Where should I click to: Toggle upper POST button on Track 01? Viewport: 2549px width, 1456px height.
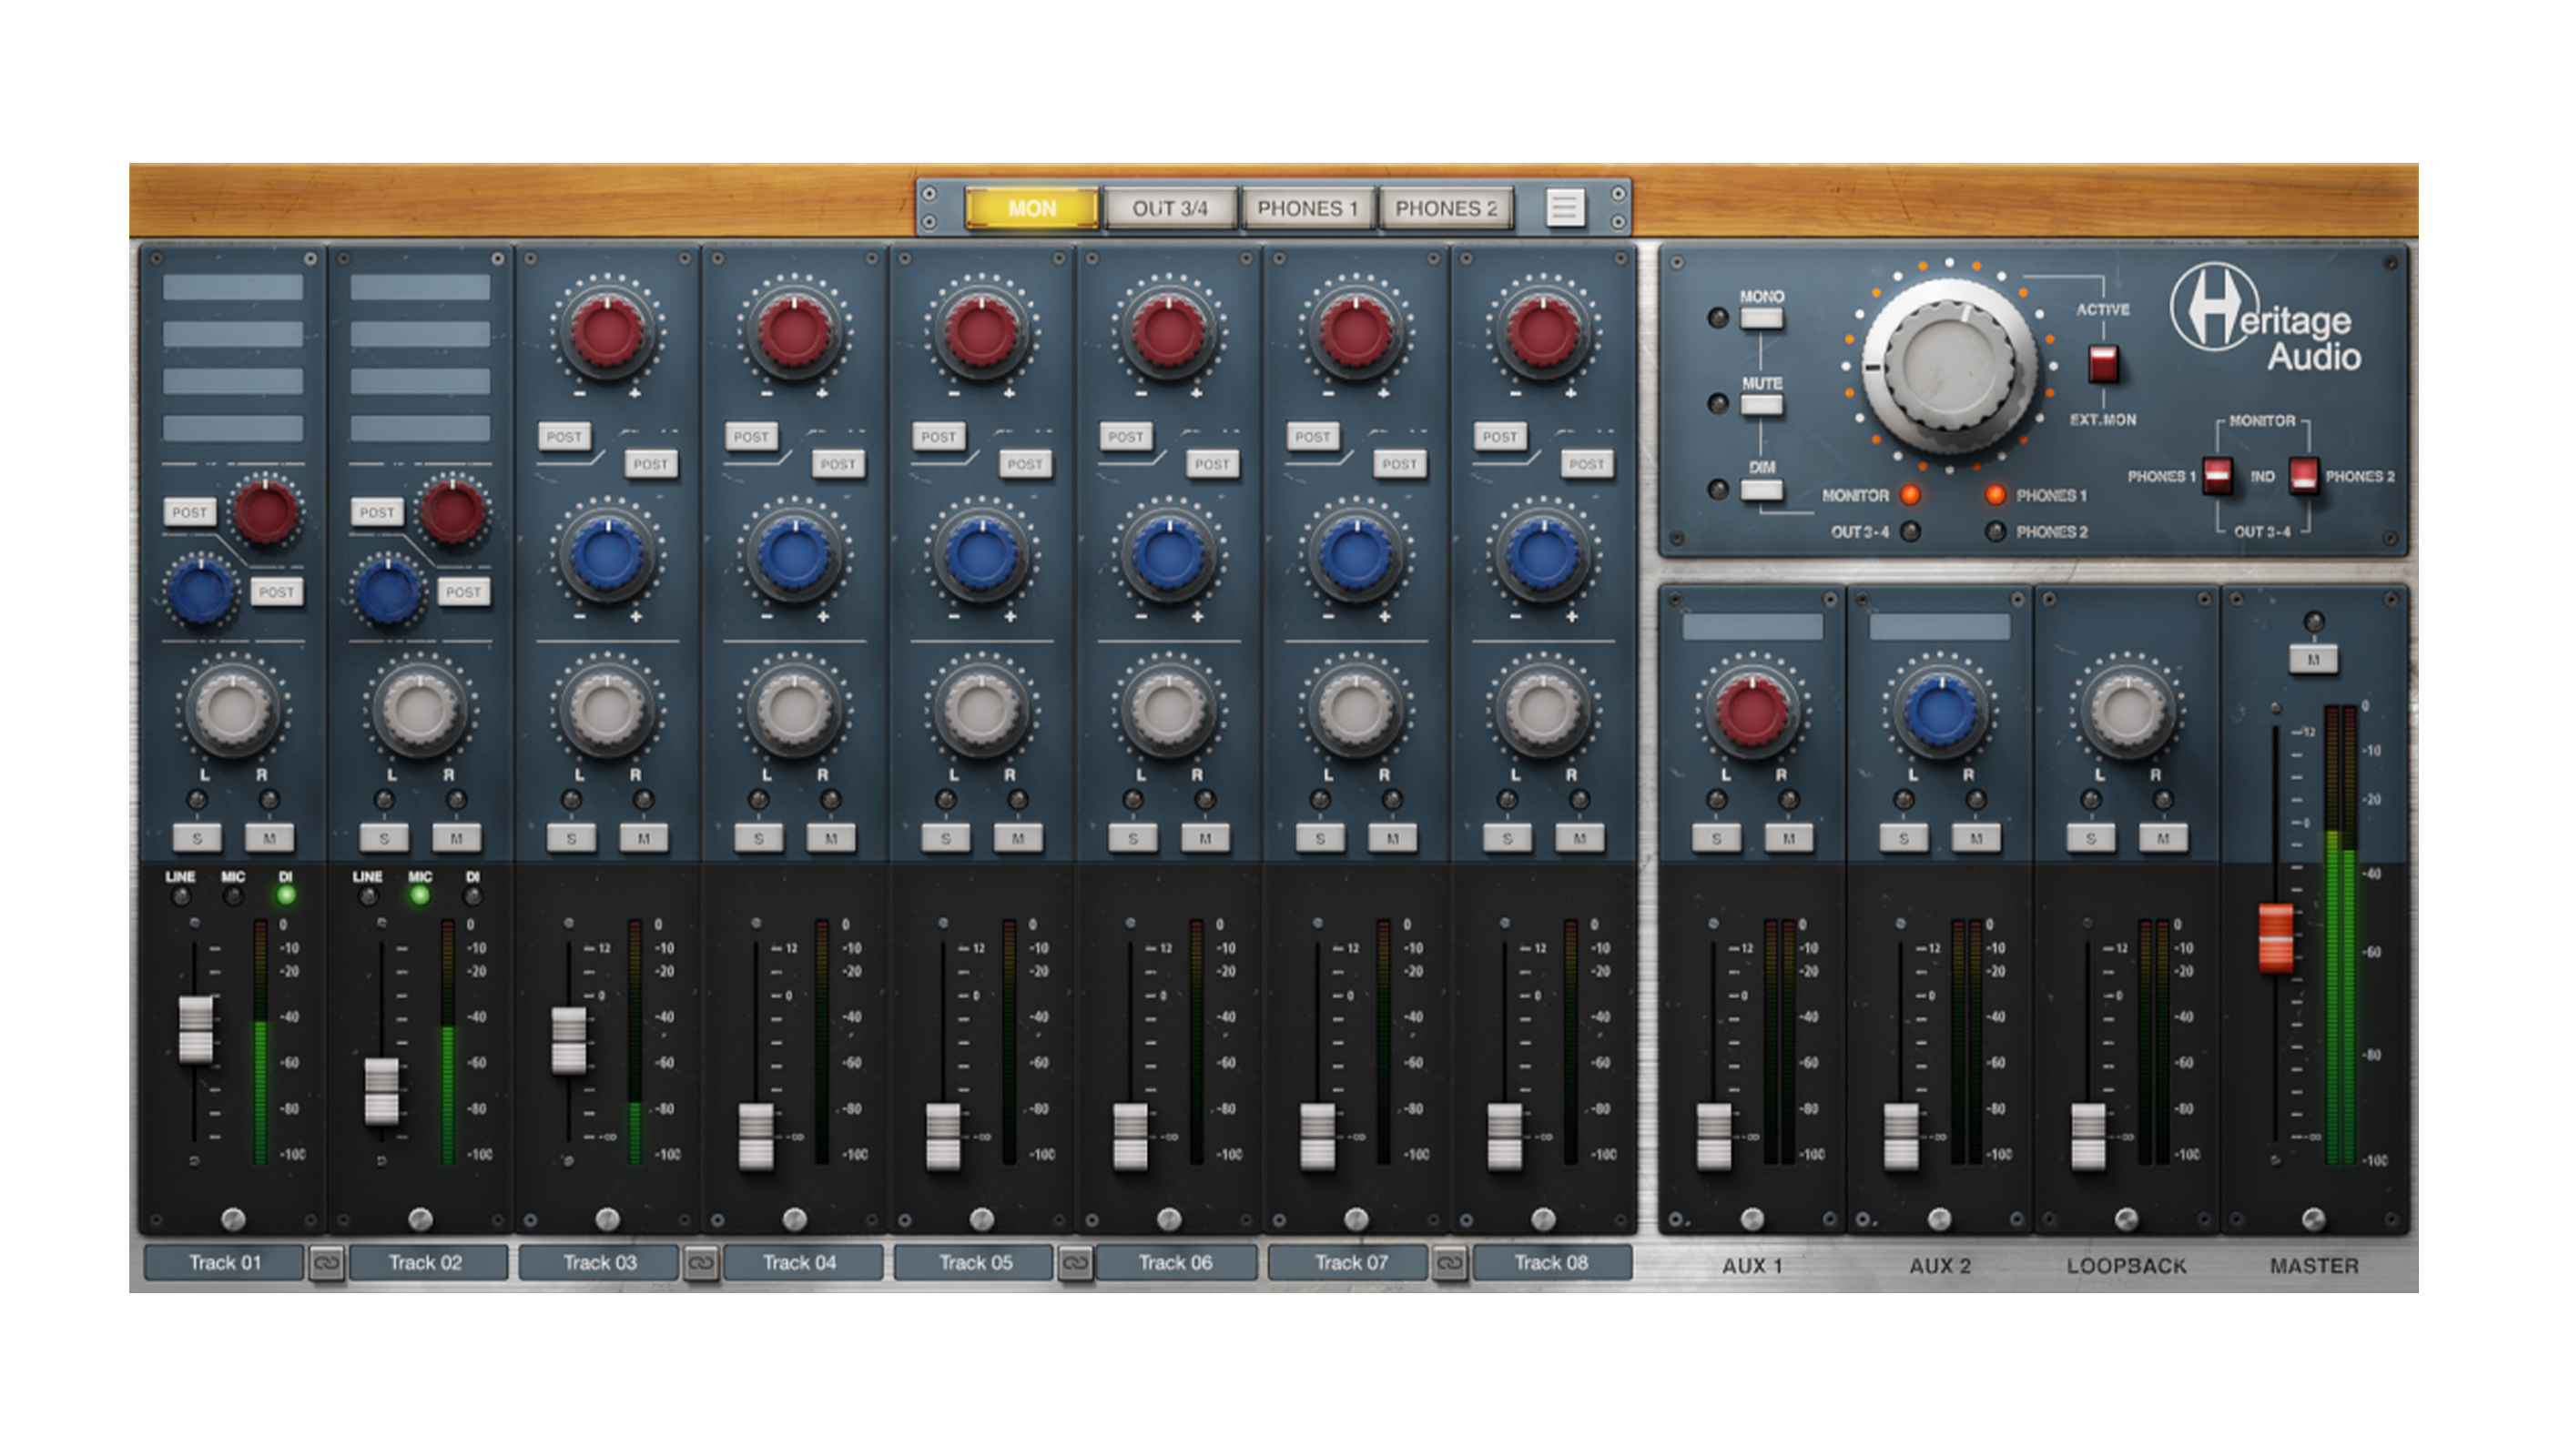189,512
